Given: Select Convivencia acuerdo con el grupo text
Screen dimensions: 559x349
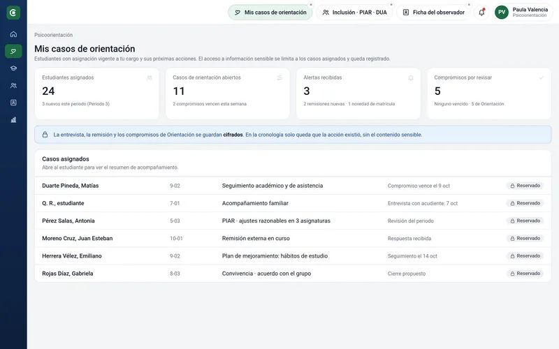Looking at the screenshot, I should (266, 274).
